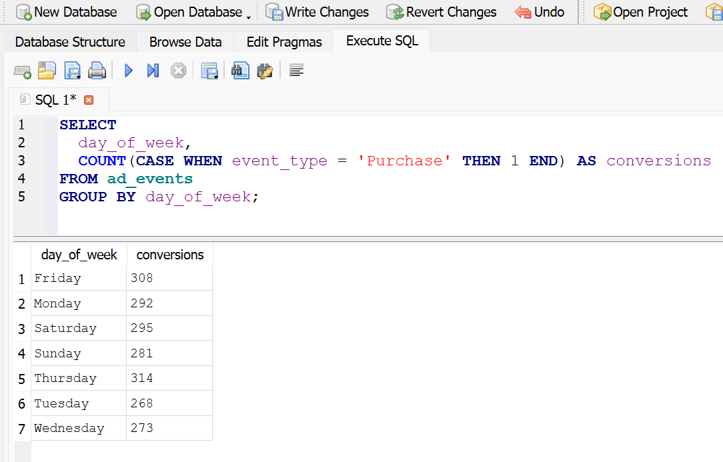Click Revert Changes in the toolbar

click(x=442, y=12)
